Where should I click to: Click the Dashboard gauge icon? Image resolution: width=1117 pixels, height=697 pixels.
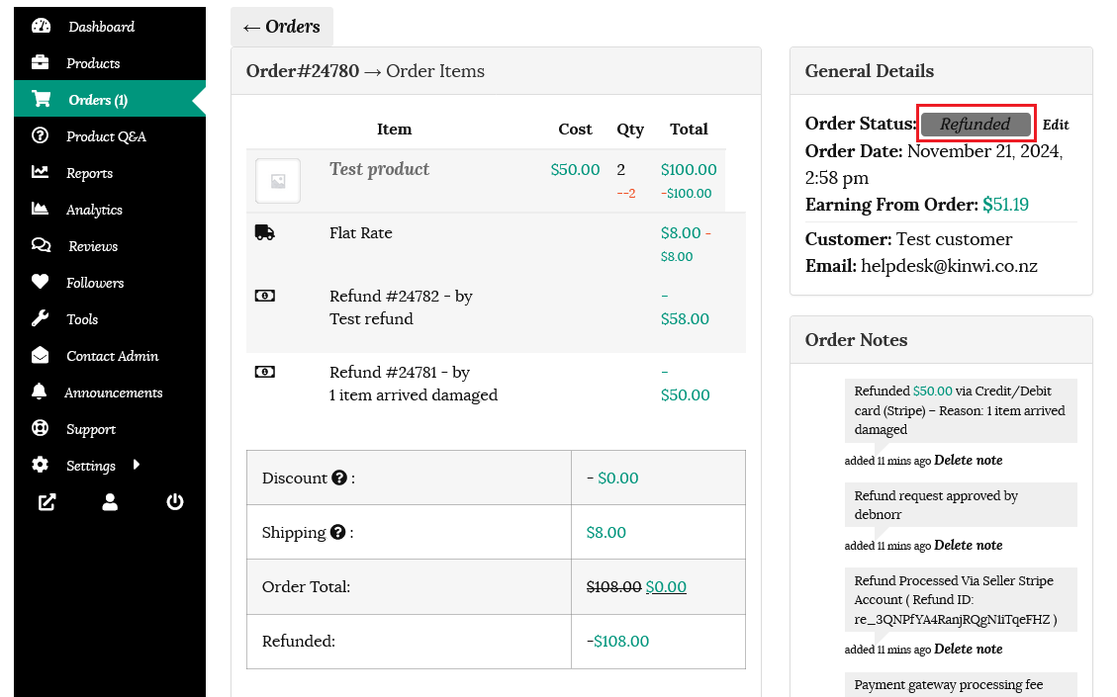[41, 27]
